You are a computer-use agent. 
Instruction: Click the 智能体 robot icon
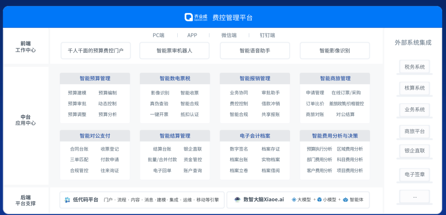[345, 200]
